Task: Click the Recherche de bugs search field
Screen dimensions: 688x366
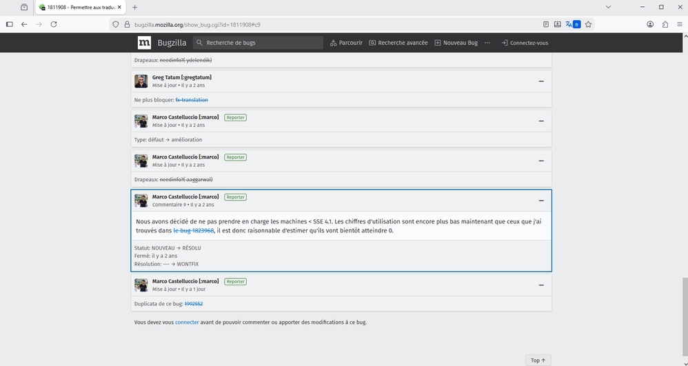Action: (x=258, y=43)
